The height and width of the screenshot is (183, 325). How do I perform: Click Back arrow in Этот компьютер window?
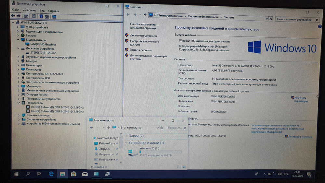(91, 127)
